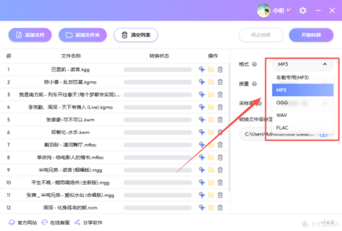Convert row 6 水手.kwm

pyautogui.click(x=202, y=132)
